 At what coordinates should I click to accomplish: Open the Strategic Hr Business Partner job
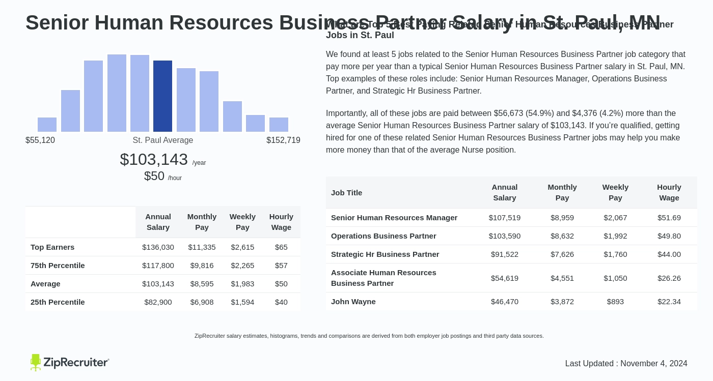pyautogui.click(x=385, y=254)
